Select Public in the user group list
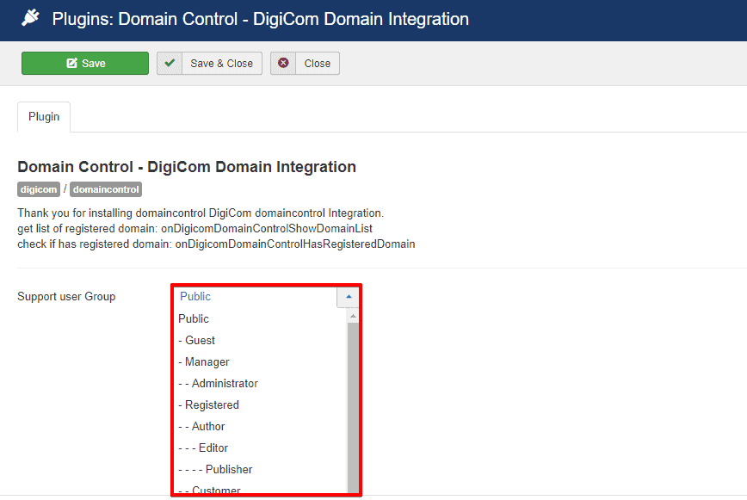 tap(193, 318)
